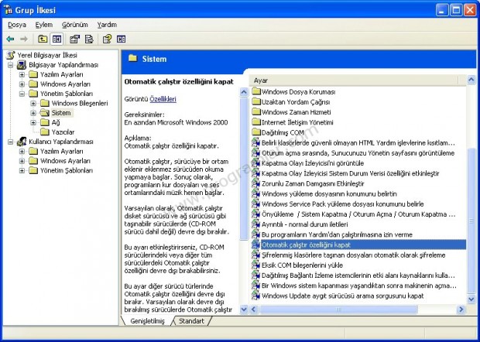Viewport: 480px width, 342px height.
Task: Switch to the Genişletilmiş tab
Action: click(x=147, y=321)
